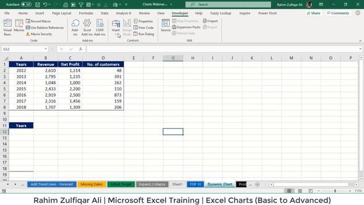Open the XML Source pane

(x=166, y=26)
